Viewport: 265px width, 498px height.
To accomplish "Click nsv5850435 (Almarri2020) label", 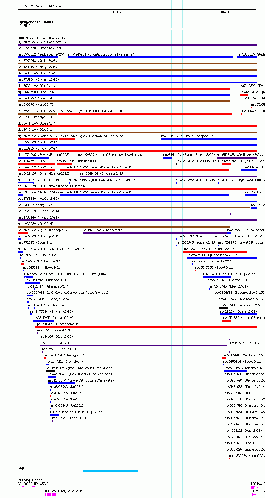I will (240, 305).
